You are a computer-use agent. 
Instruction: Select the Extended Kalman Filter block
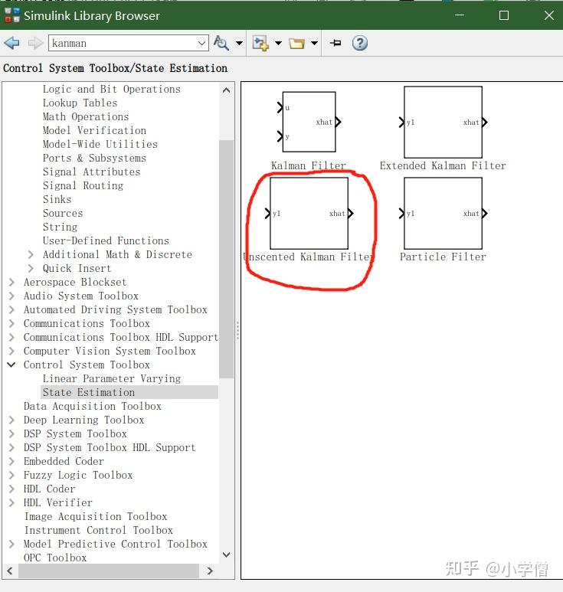tap(443, 122)
